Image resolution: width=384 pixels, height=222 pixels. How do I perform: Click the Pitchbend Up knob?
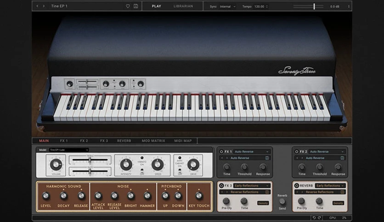point(165,195)
